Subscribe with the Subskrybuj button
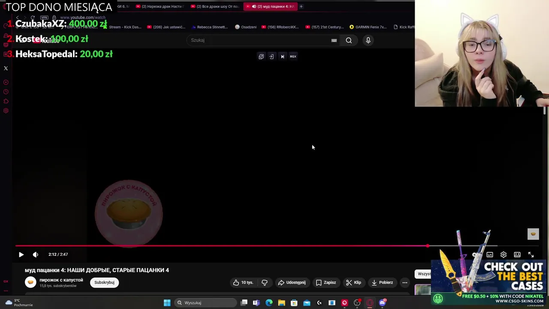Viewport: 549px width, 309px height. click(x=104, y=282)
